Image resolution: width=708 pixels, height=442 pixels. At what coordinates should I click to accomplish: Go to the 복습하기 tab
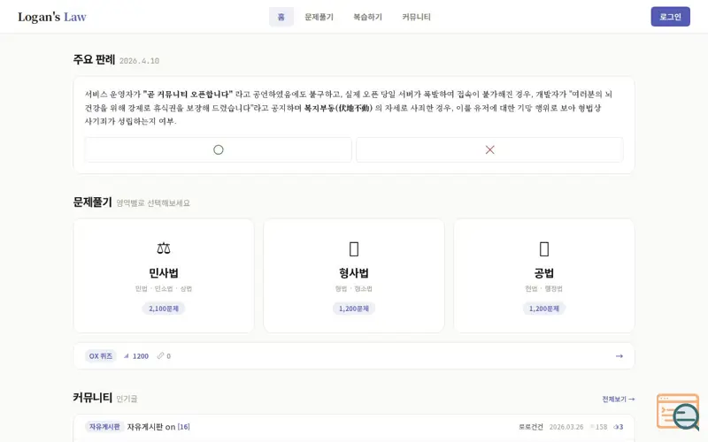click(x=367, y=17)
